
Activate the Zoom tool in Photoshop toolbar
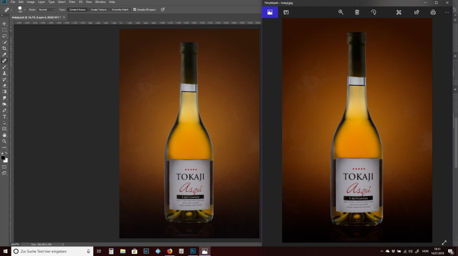coord(5,141)
